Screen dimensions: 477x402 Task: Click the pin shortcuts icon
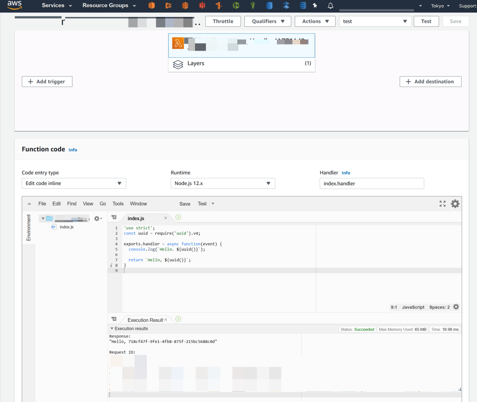[x=315, y=6]
